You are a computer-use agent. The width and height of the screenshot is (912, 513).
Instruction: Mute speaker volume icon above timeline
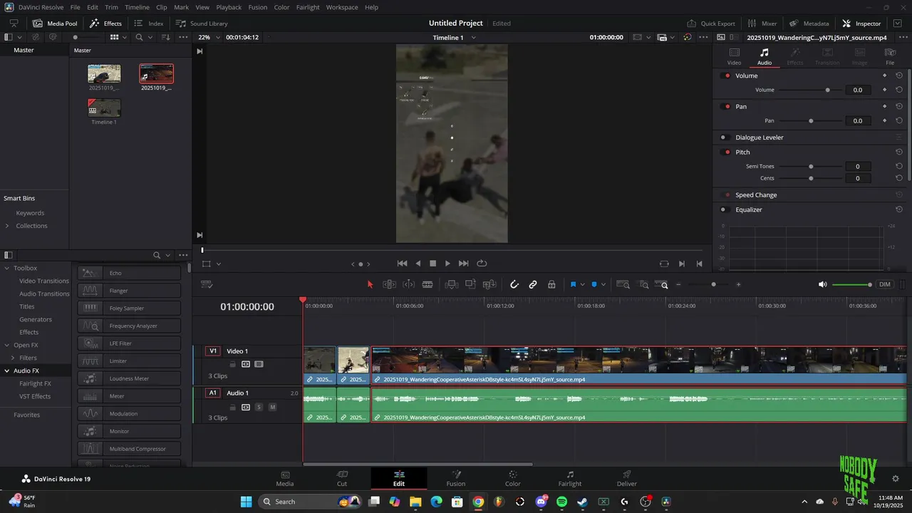pyautogui.click(x=823, y=284)
